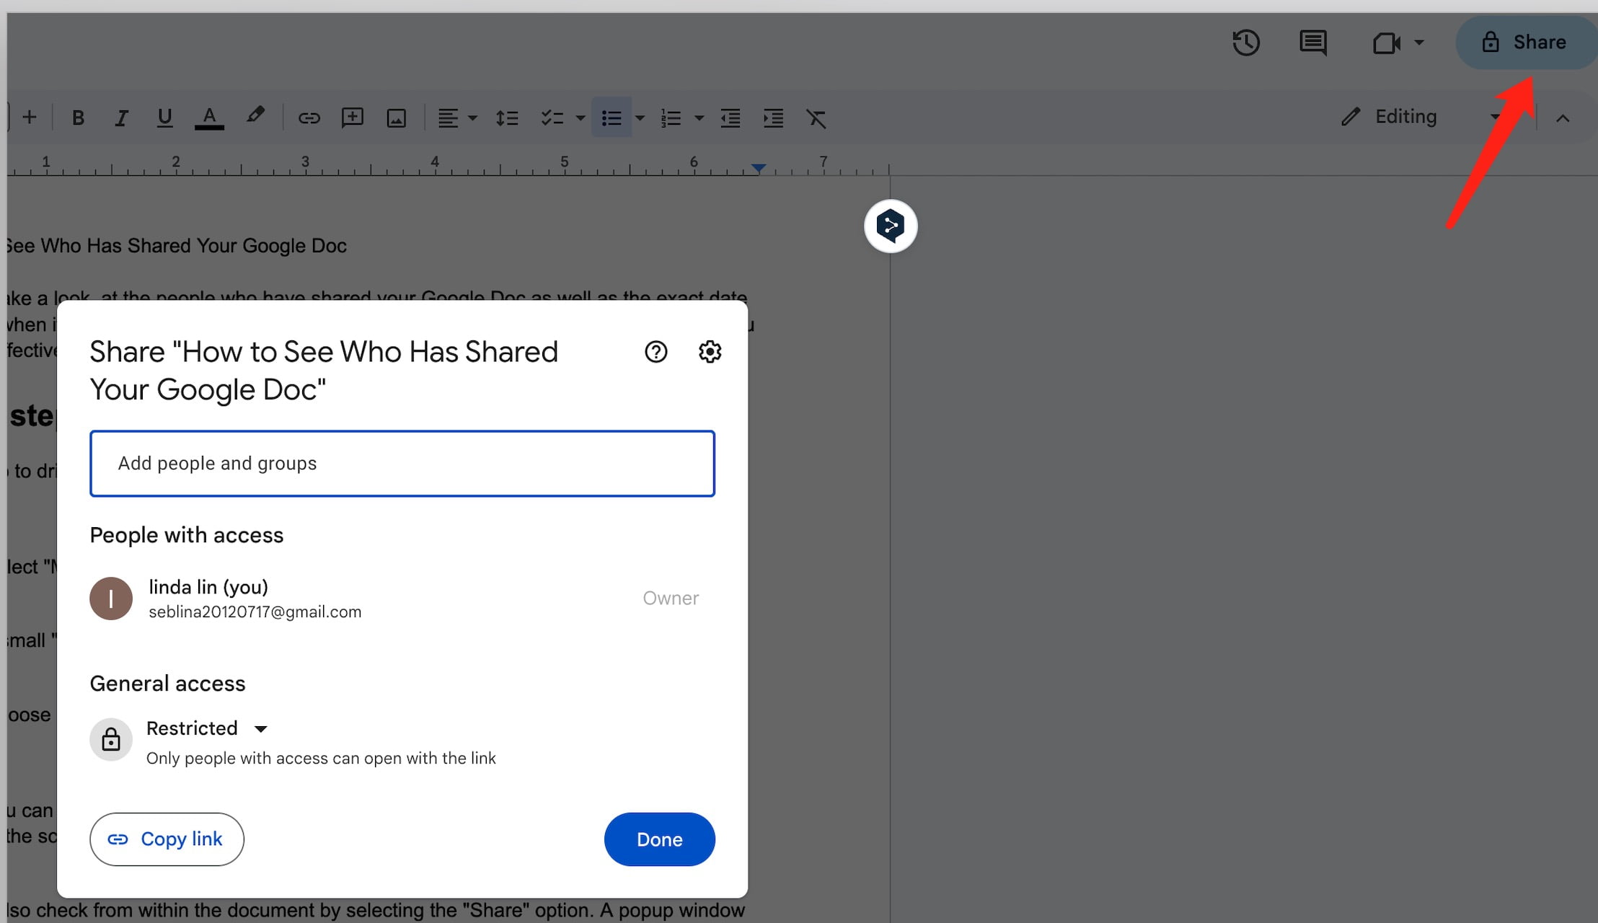The width and height of the screenshot is (1598, 923).
Task: Click the floating hexagon extension icon
Action: pos(891,226)
